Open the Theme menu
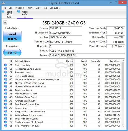Screen dimensions: 128x131 30,8
